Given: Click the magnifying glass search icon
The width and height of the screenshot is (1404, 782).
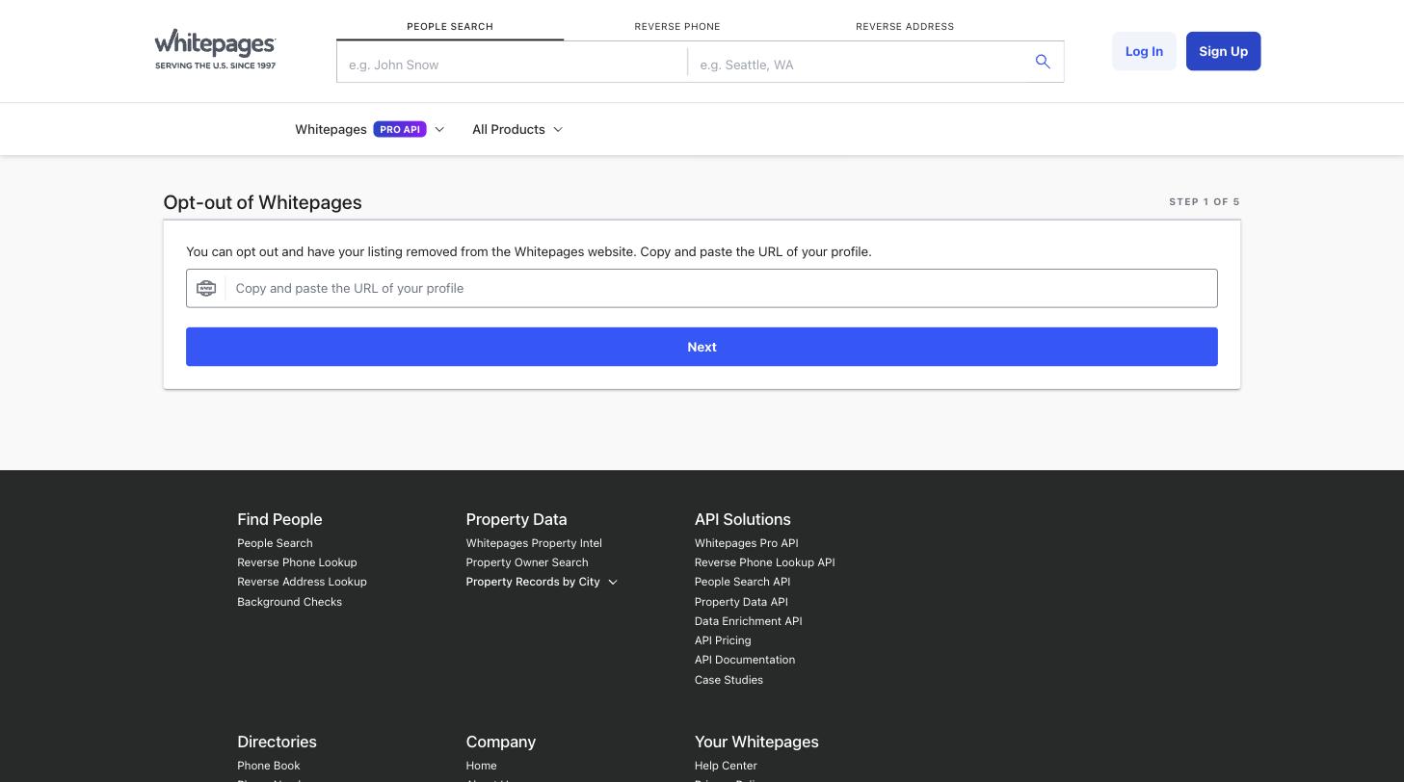Looking at the screenshot, I should point(1043,62).
